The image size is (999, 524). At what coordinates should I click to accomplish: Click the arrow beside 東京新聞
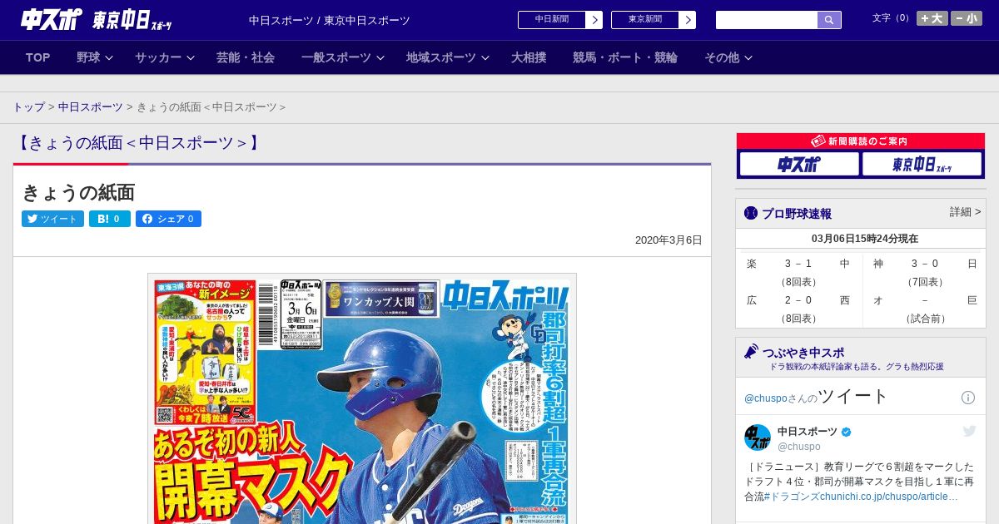click(x=688, y=20)
